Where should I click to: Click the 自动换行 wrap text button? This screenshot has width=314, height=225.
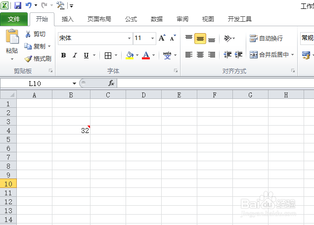click(x=266, y=38)
